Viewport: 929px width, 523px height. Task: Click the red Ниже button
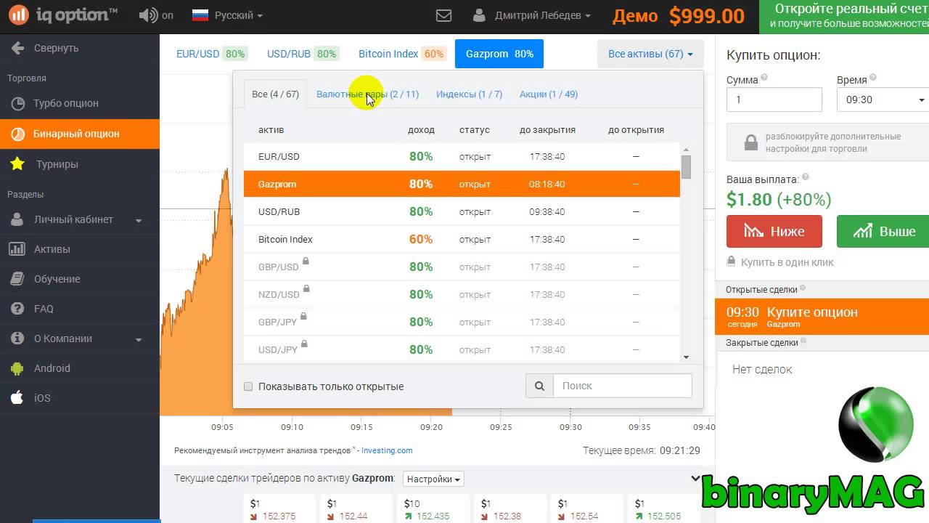coord(774,232)
